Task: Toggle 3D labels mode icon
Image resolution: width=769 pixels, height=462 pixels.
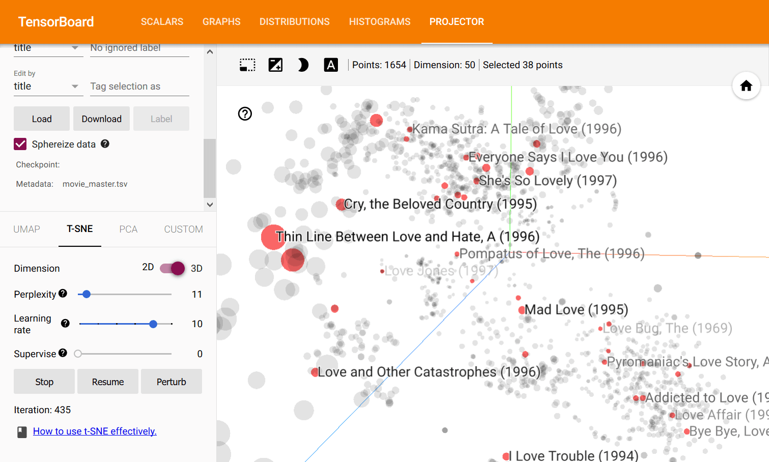Action: pyautogui.click(x=331, y=65)
